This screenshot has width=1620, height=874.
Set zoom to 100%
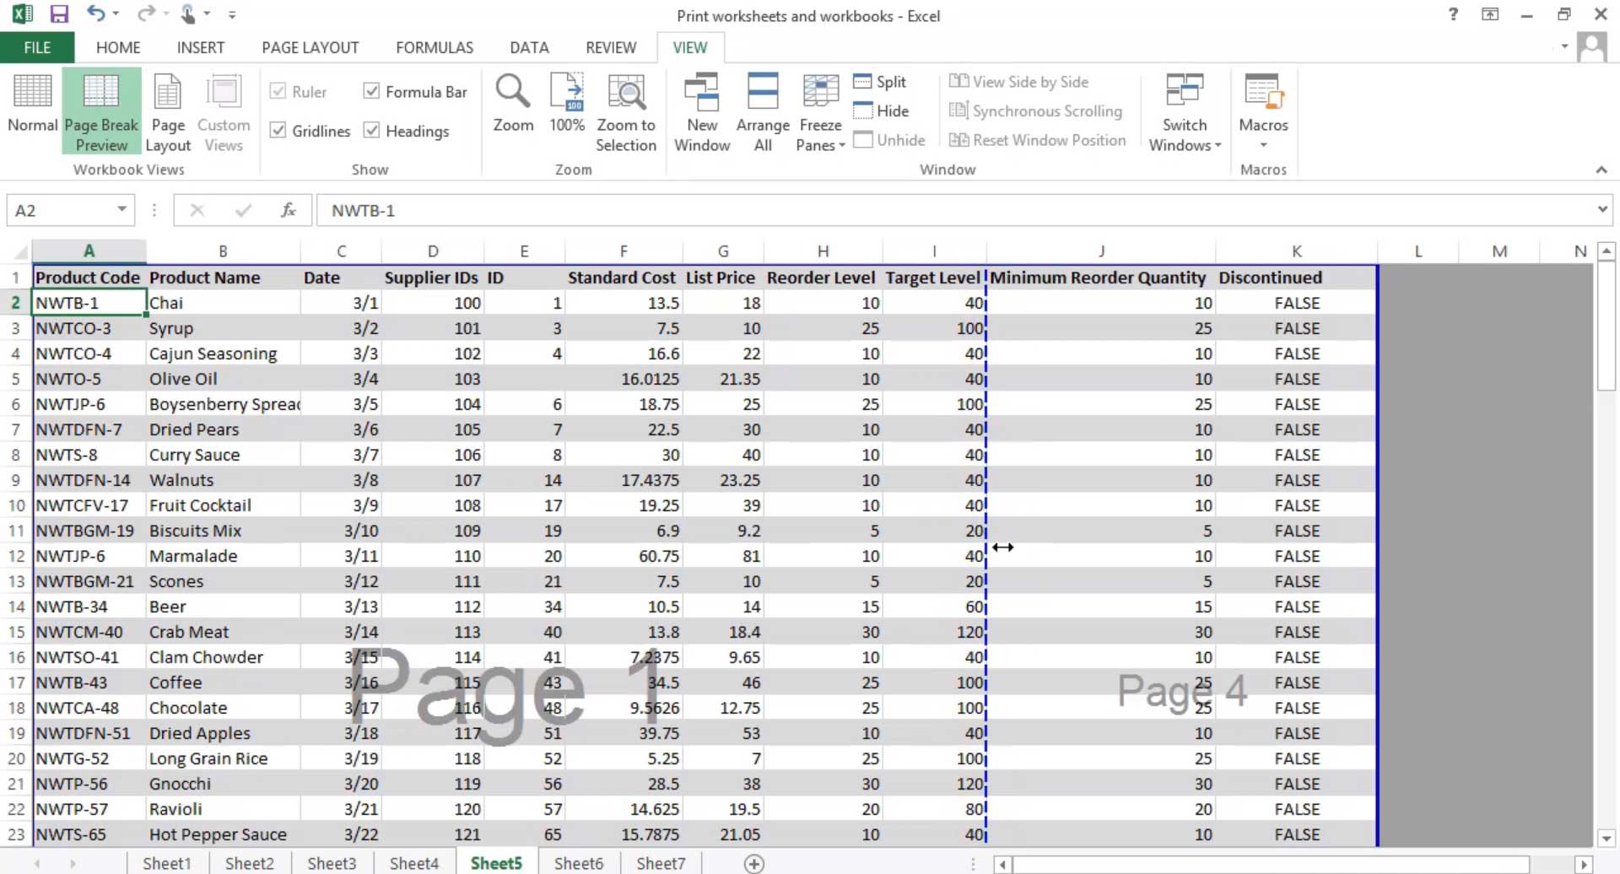(x=567, y=102)
